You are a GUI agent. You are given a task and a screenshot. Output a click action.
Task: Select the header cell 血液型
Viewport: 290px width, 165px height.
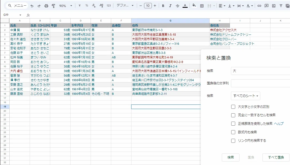[121, 25]
